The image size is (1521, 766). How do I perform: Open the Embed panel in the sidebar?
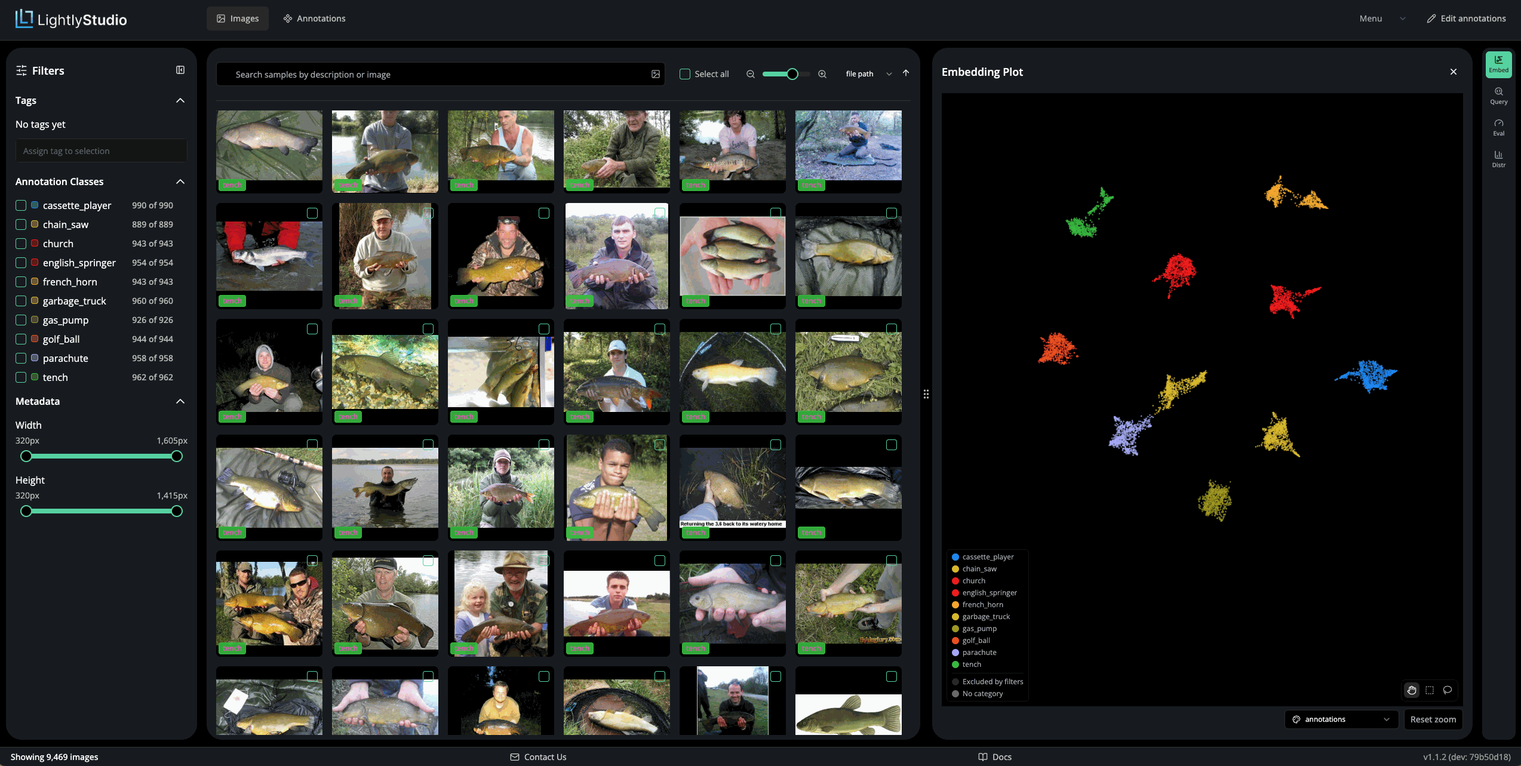1498,64
